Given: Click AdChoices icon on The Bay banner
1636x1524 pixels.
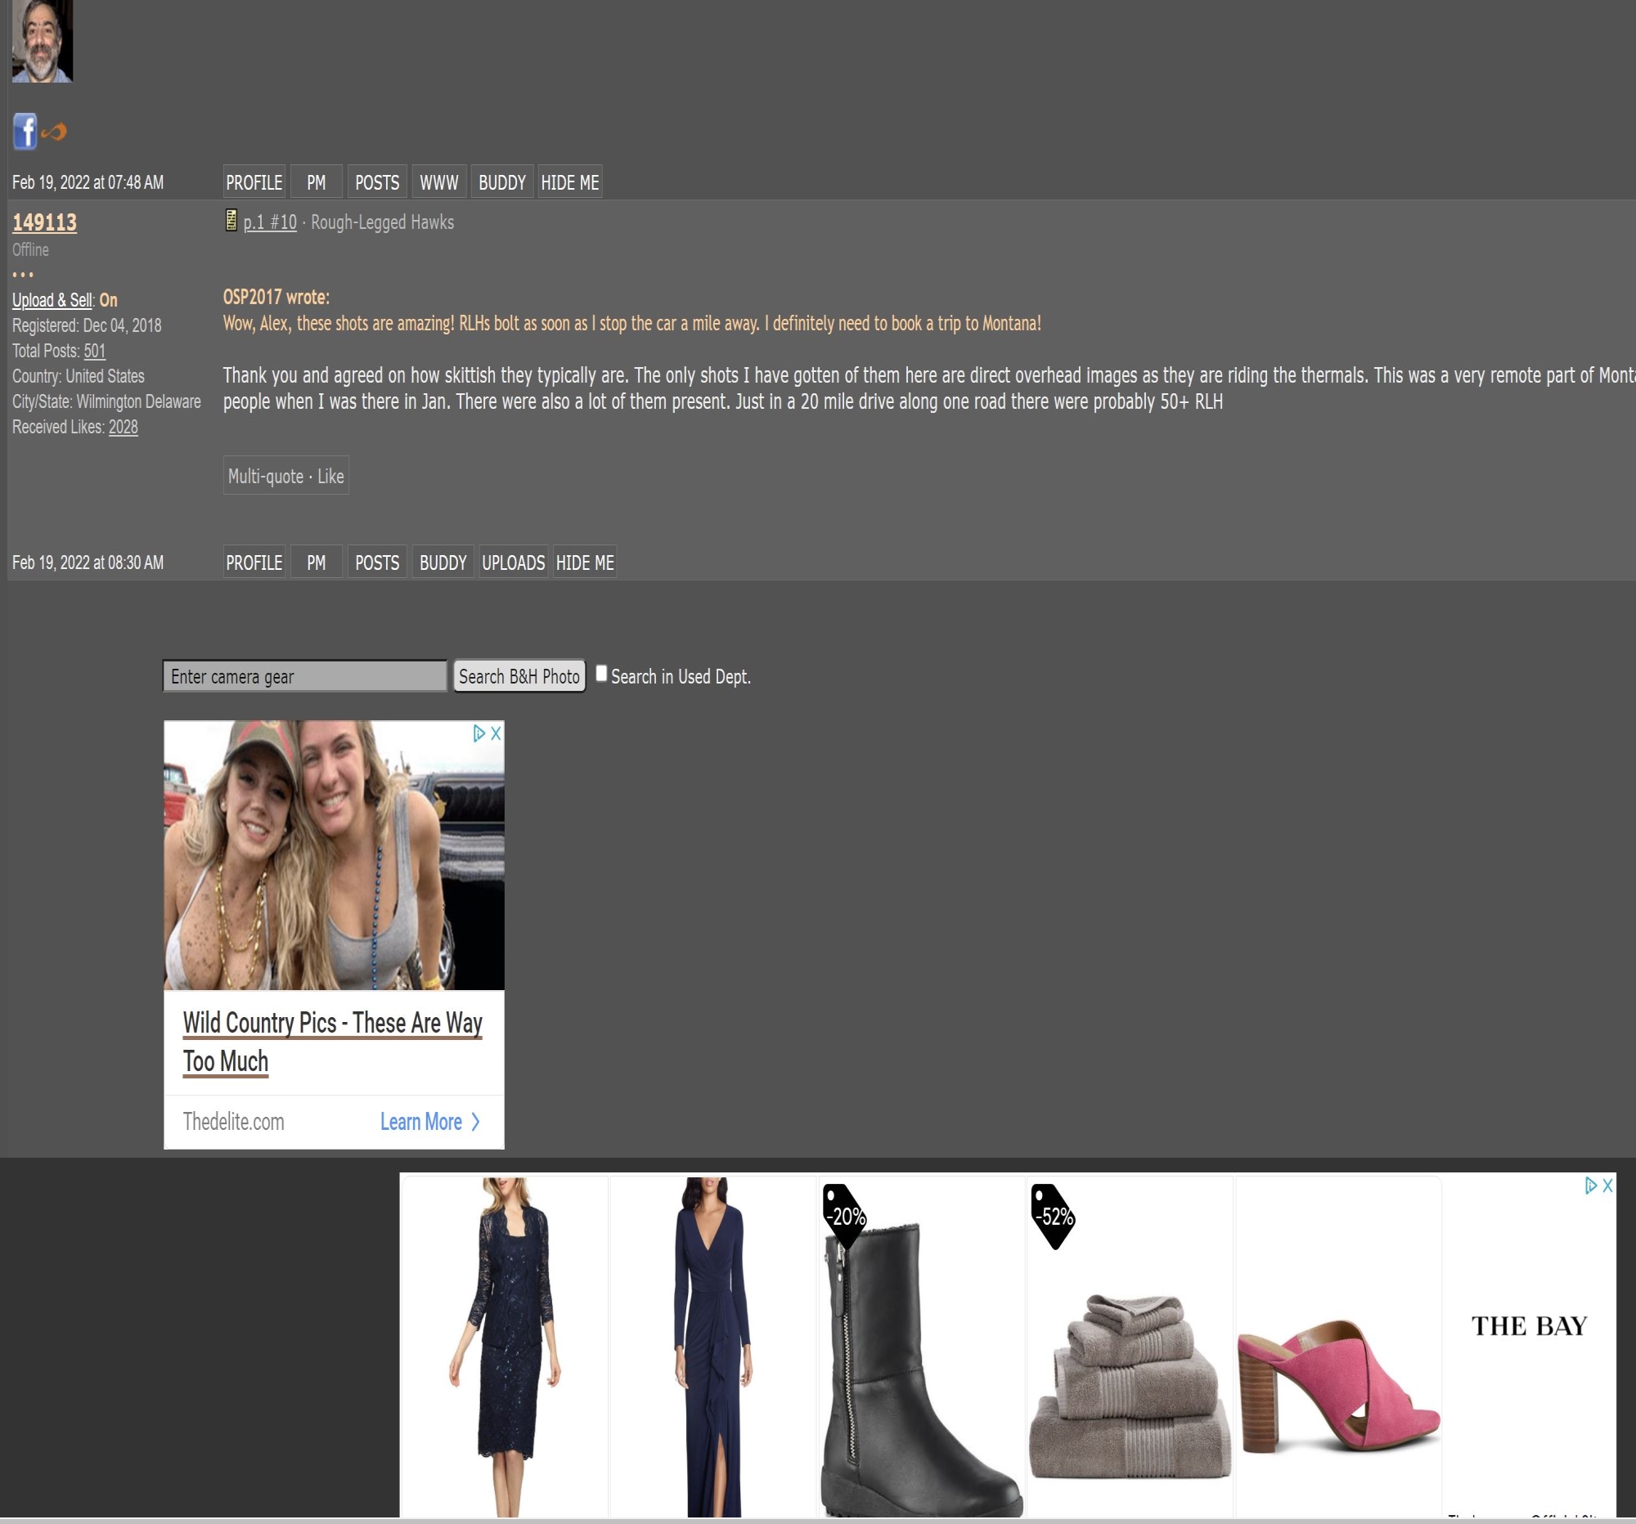Looking at the screenshot, I should [x=1591, y=1186].
